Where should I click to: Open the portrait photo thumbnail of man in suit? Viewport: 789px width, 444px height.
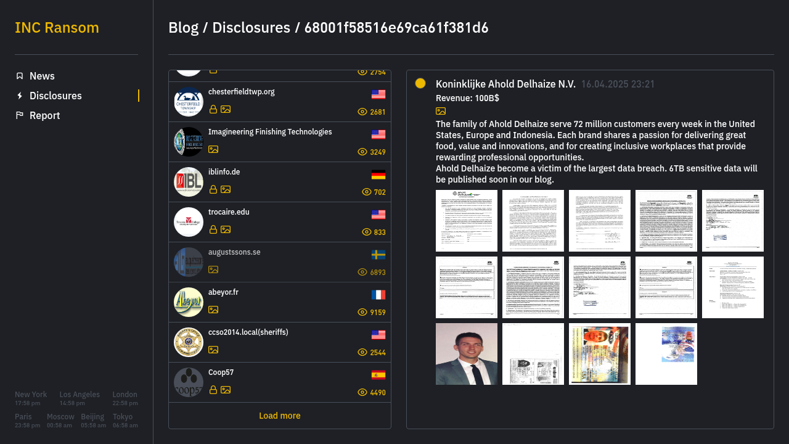pyautogui.click(x=467, y=354)
